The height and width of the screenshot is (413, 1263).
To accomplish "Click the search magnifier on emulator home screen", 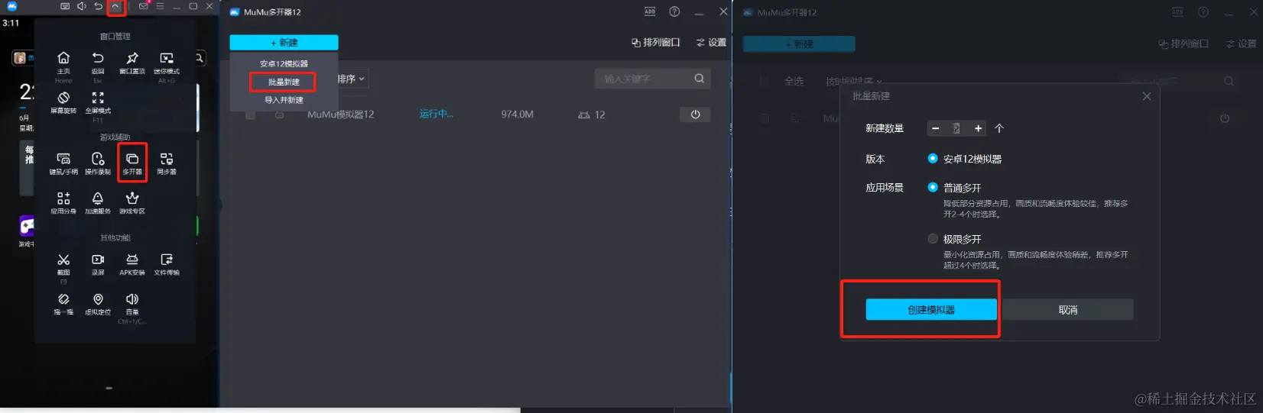I will [x=200, y=58].
